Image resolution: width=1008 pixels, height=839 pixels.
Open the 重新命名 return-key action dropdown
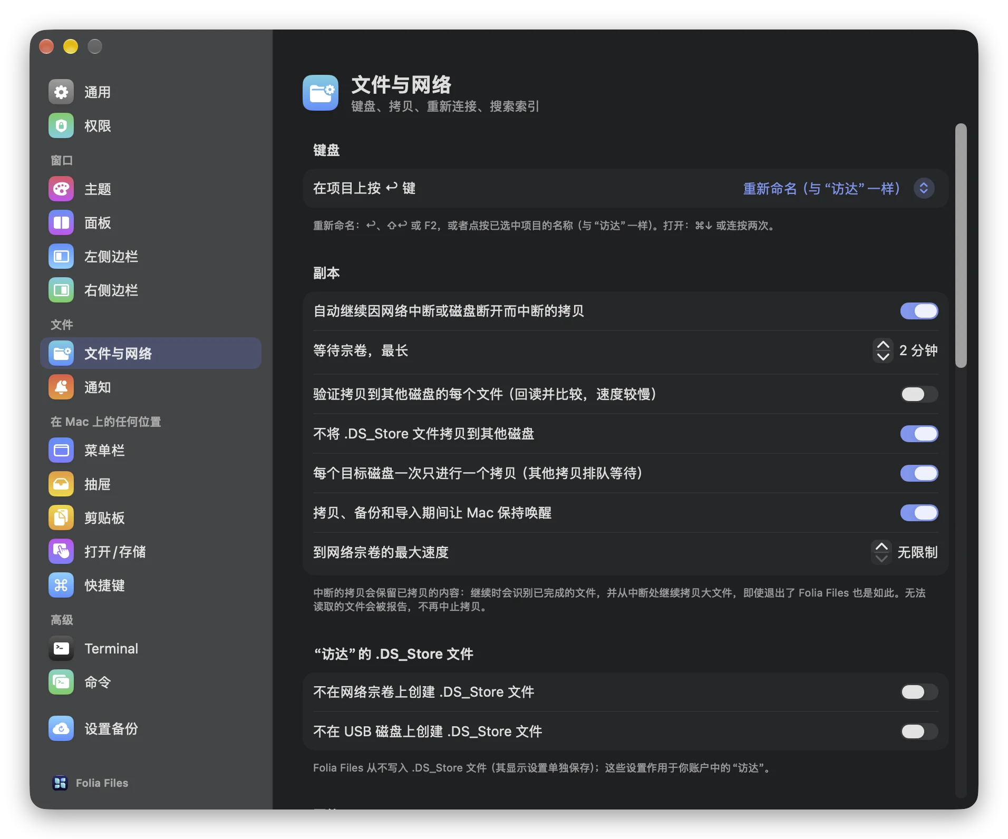838,189
